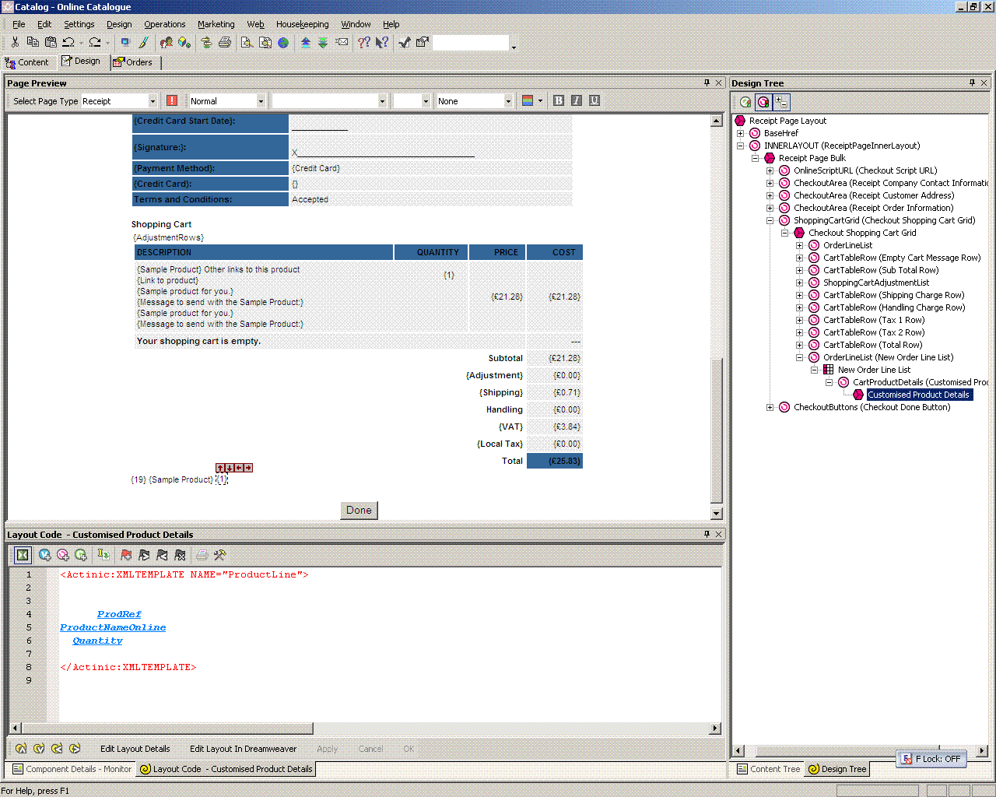Click the Print icon in main toolbar
996x797 pixels.
(x=225, y=42)
